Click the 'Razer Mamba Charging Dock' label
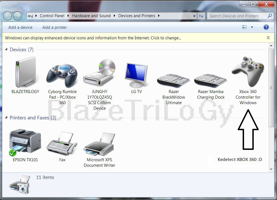Screen dimensions: 277x200 211,94
